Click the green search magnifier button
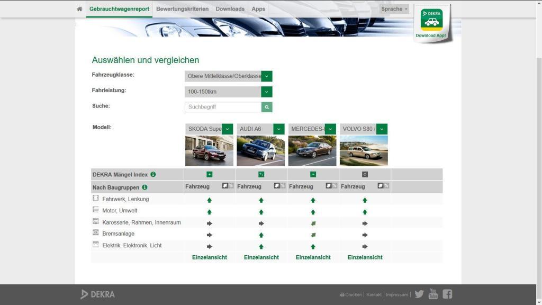This screenshot has height=305, width=542. [x=267, y=107]
